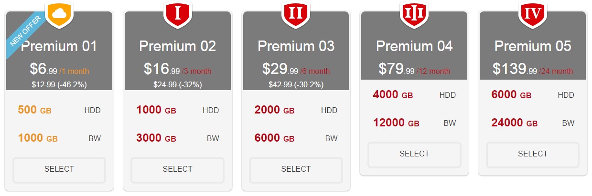Image resolution: width=592 pixels, height=196 pixels.
Task: Hit SELECT for the Premium 05 plan
Action: (533, 154)
